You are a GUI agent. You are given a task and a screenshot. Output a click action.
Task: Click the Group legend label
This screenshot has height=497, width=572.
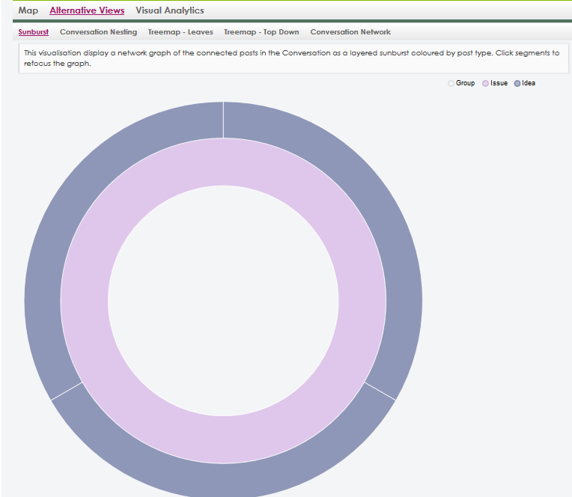coord(465,83)
